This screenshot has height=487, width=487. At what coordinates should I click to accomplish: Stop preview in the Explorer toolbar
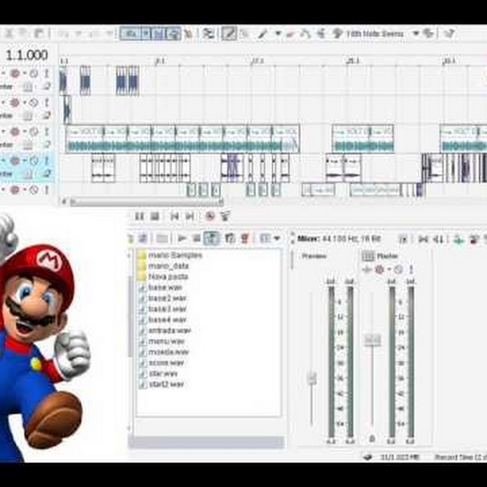pyautogui.click(x=196, y=238)
